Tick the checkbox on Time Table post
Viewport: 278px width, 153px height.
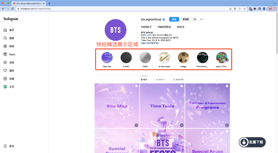click(182, 86)
